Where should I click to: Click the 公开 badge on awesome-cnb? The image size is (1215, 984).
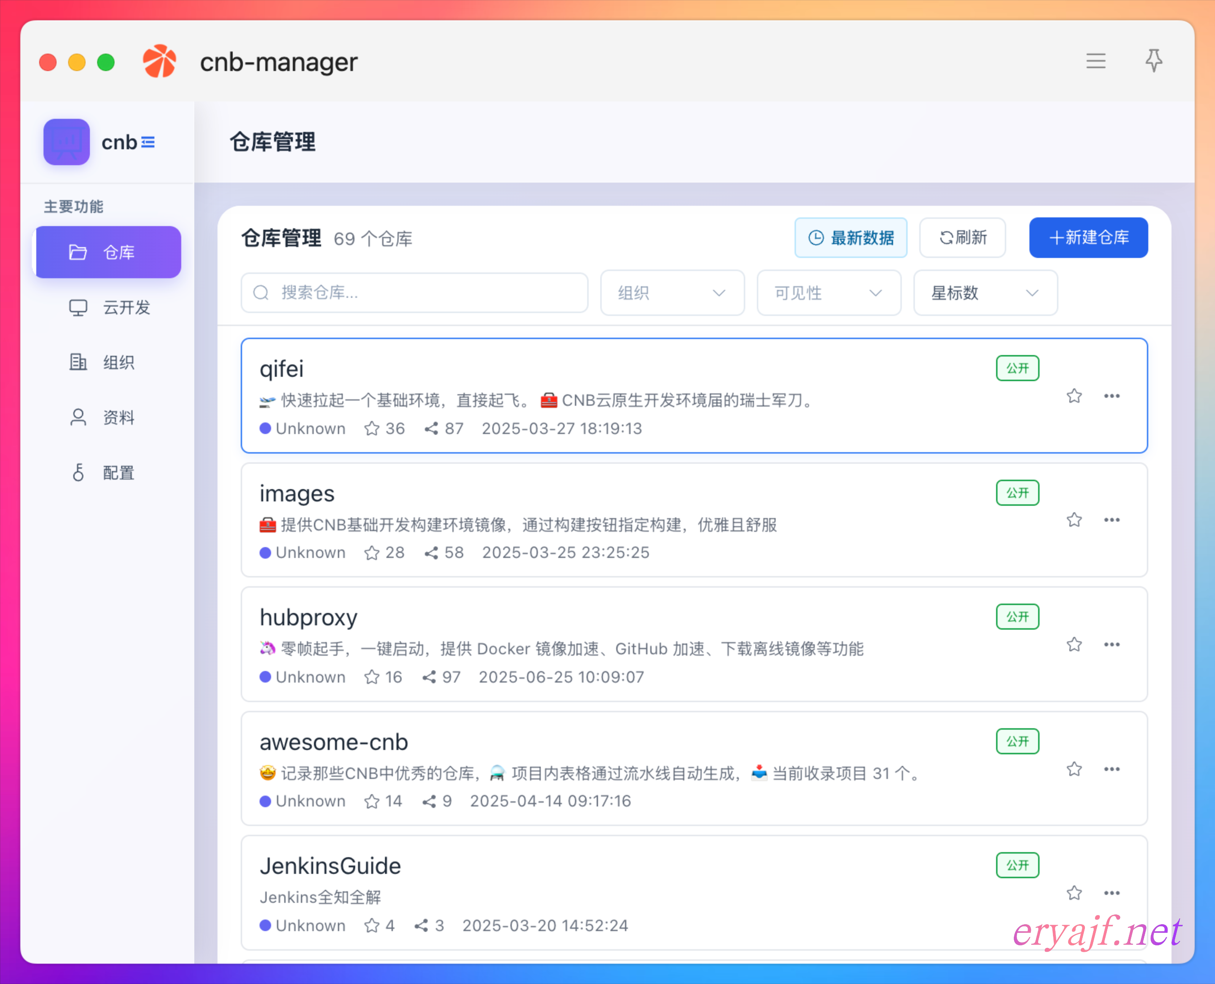coord(1017,742)
